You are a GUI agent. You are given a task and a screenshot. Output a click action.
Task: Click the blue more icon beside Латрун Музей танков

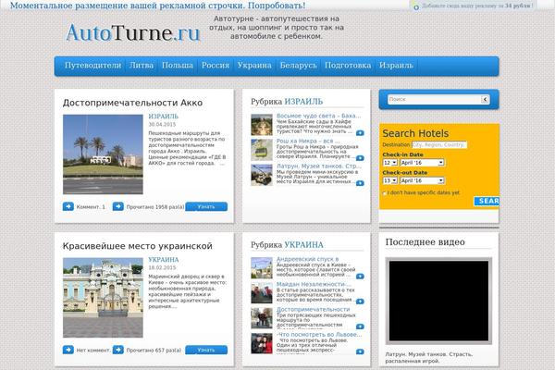[360, 183]
